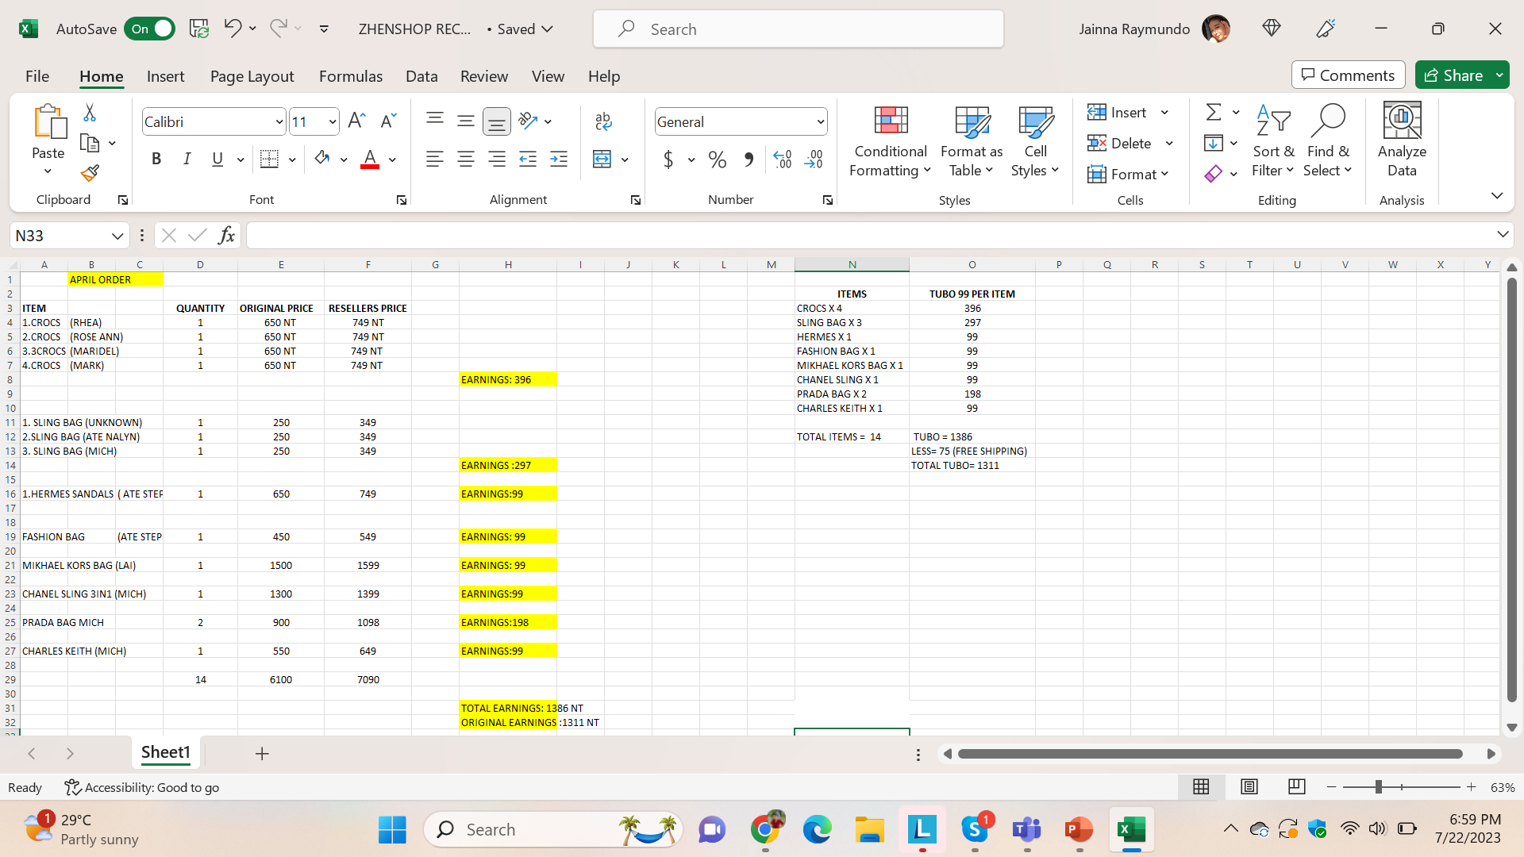Switch to Page Layout view in status bar
Viewport: 1524px width, 857px height.
[1249, 786]
